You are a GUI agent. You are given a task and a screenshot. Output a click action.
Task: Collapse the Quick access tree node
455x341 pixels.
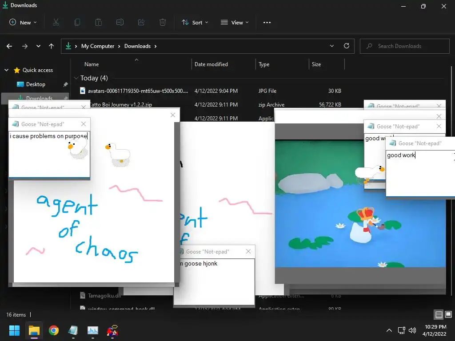coord(6,70)
